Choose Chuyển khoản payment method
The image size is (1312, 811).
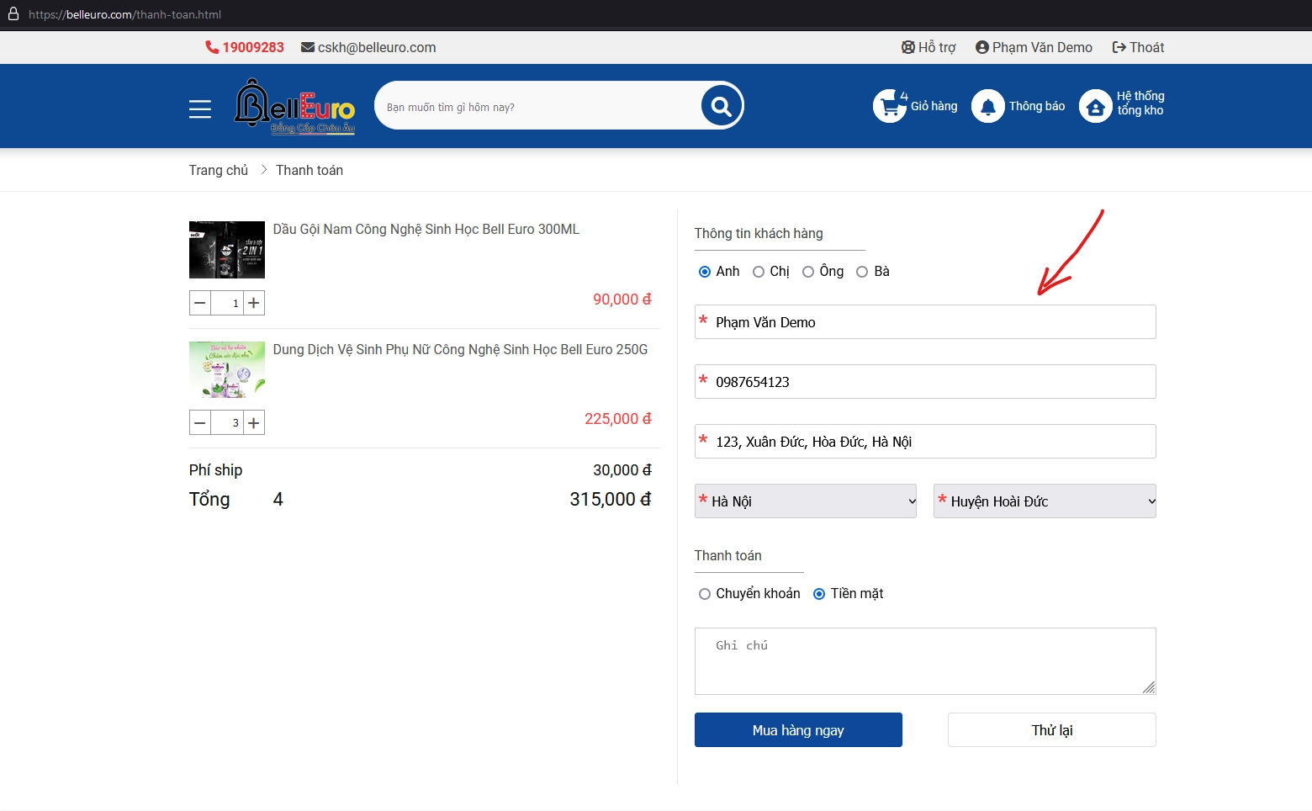pyautogui.click(x=705, y=594)
